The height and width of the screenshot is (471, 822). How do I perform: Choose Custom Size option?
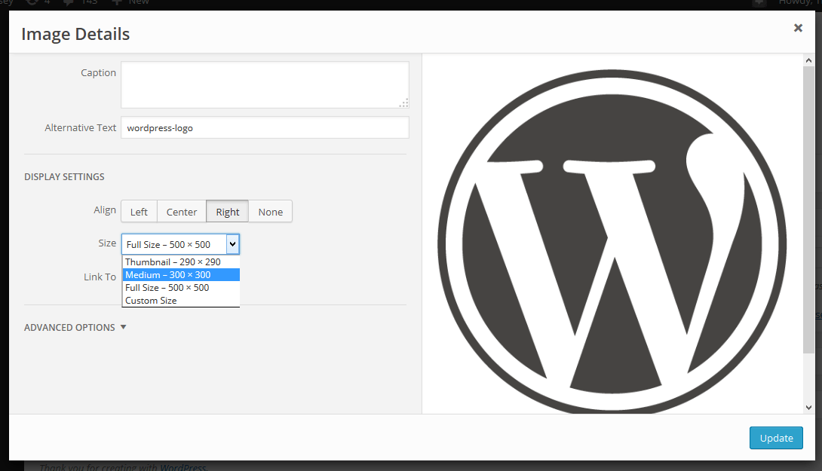click(181, 301)
